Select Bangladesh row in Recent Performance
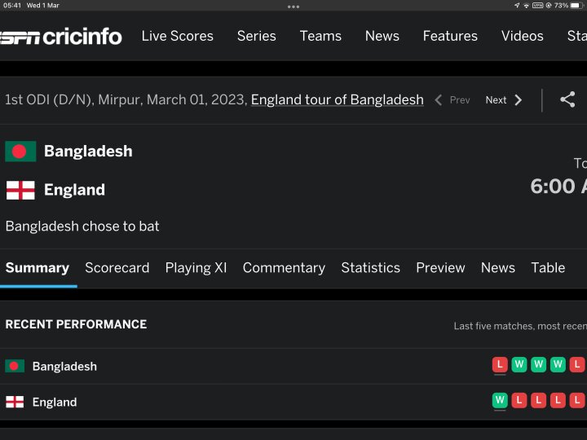587x440 pixels. [x=293, y=366]
